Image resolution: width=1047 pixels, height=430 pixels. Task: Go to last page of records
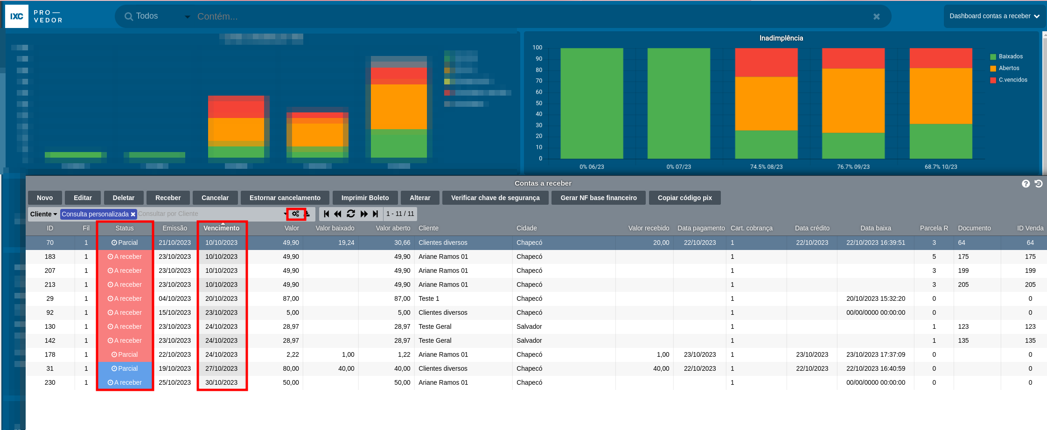point(376,214)
